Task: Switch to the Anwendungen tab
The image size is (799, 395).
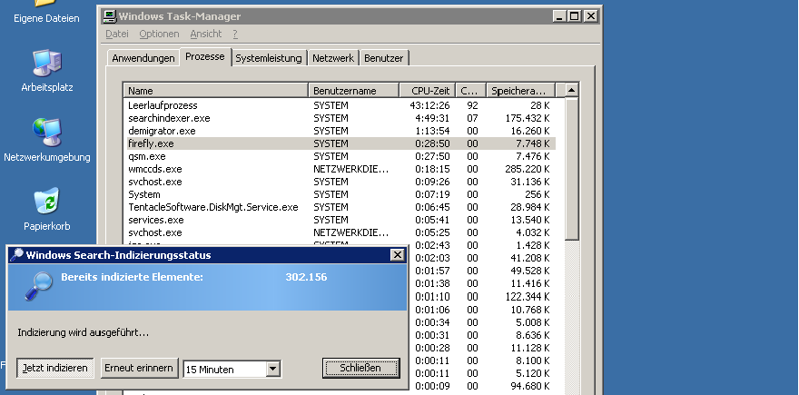Action: pos(143,58)
